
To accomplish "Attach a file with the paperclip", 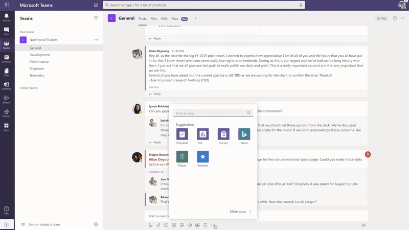I will [x=158, y=225].
